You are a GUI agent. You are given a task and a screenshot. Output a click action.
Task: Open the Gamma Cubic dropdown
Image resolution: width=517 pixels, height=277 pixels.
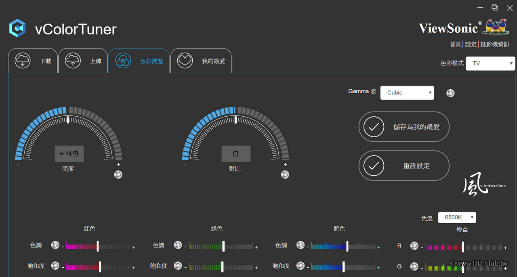407,92
